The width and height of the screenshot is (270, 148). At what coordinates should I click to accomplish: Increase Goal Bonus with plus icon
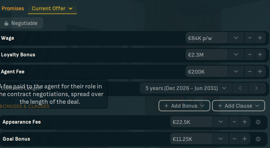[x=245, y=139]
